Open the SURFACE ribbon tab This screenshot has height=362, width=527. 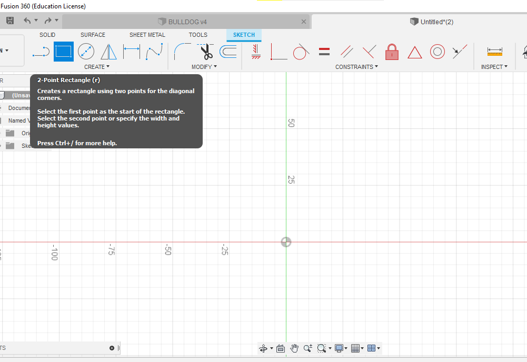coord(93,35)
